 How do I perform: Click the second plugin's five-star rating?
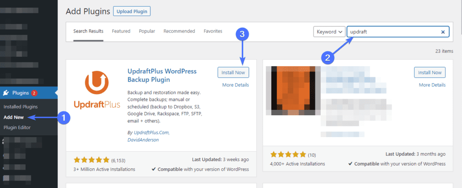288,154
